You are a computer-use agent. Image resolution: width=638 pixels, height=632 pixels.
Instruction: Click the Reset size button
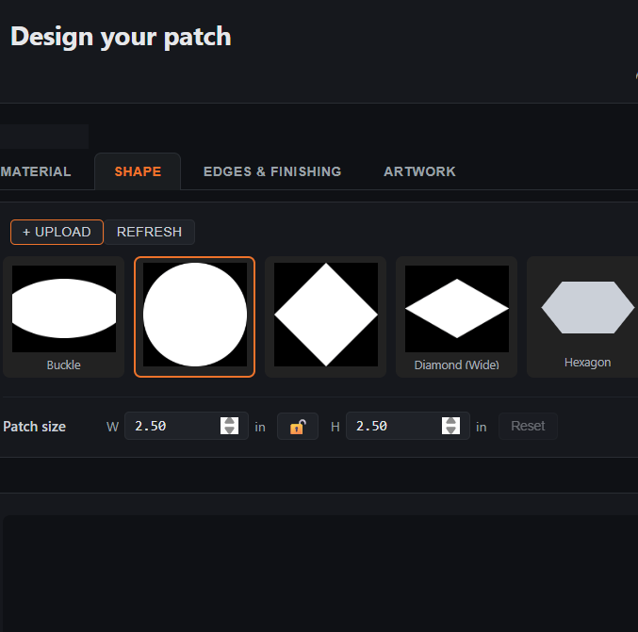(x=528, y=426)
